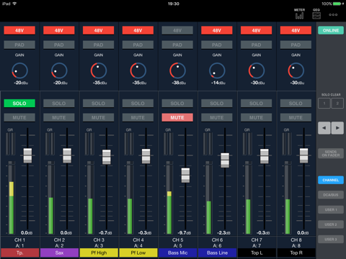Screen dimensions: 346x259
Task: Disable SOLO on CH 1
Action: pyautogui.click(x=19, y=104)
